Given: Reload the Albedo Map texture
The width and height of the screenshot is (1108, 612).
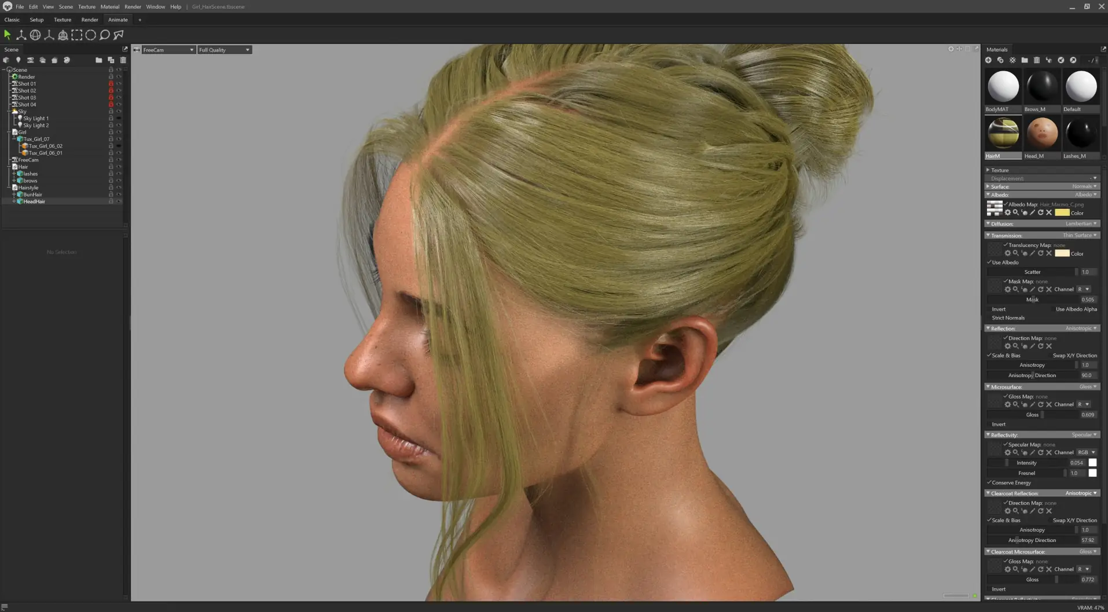Looking at the screenshot, I should pos(1040,213).
